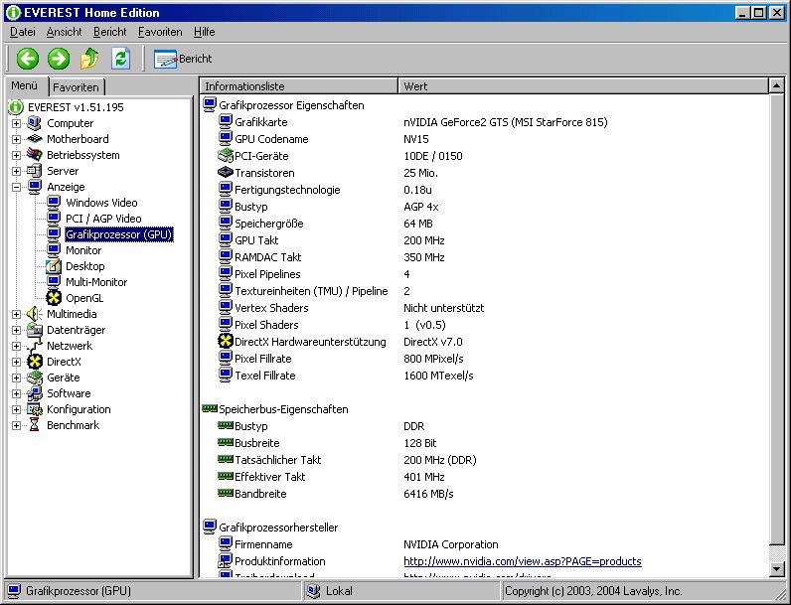Click the Benchmark hourglass icon
Viewport: 791px width, 605px height.
(x=35, y=425)
